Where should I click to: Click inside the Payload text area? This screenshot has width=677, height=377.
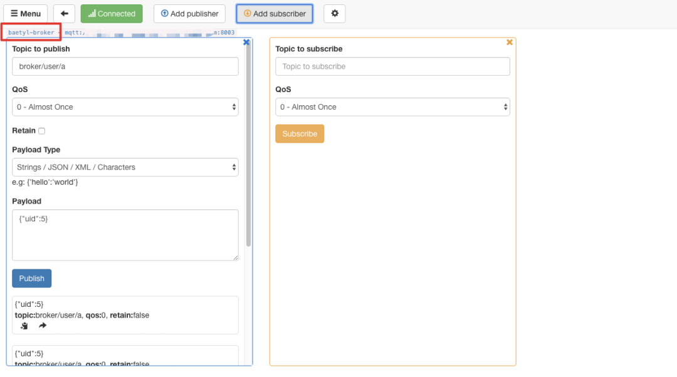(x=125, y=235)
